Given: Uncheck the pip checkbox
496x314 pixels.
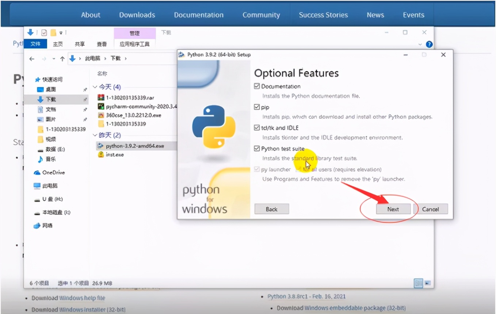Looking at the screenshot, I should click(x=257, y=107).
